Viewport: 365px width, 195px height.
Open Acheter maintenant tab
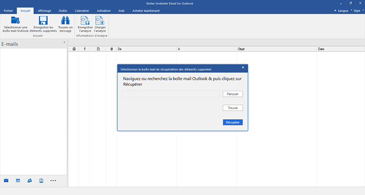[x=146, y=11]
